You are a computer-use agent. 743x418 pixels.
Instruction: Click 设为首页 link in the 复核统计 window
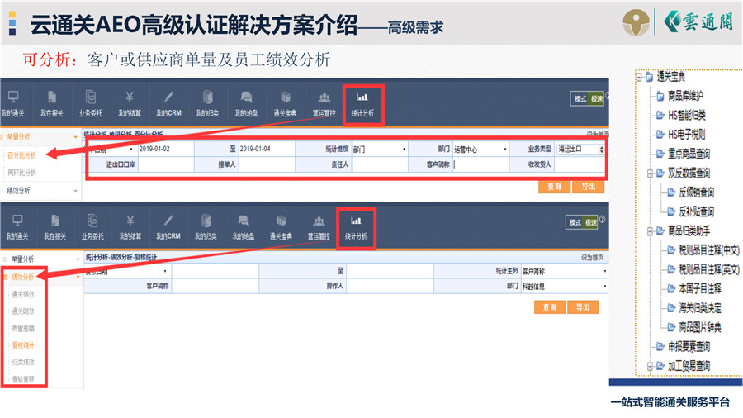pos(592,257)
